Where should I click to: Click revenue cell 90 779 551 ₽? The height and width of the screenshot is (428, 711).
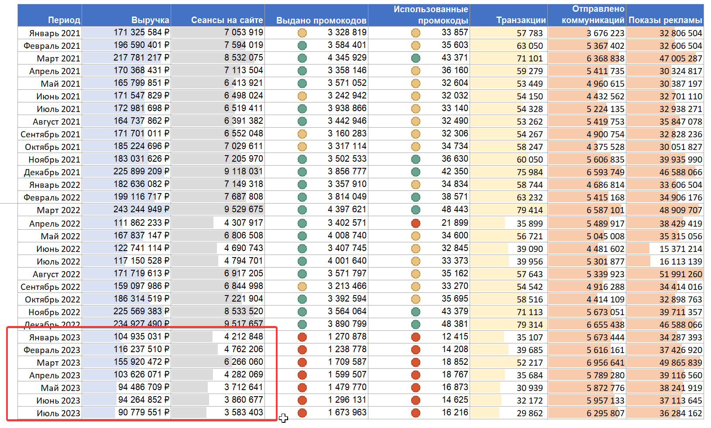pos(126,413)
